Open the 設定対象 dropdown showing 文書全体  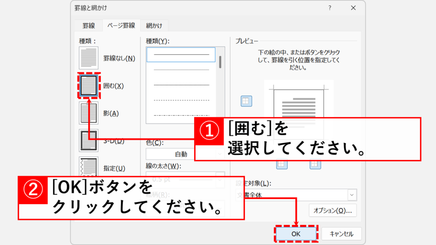(296, 195)
